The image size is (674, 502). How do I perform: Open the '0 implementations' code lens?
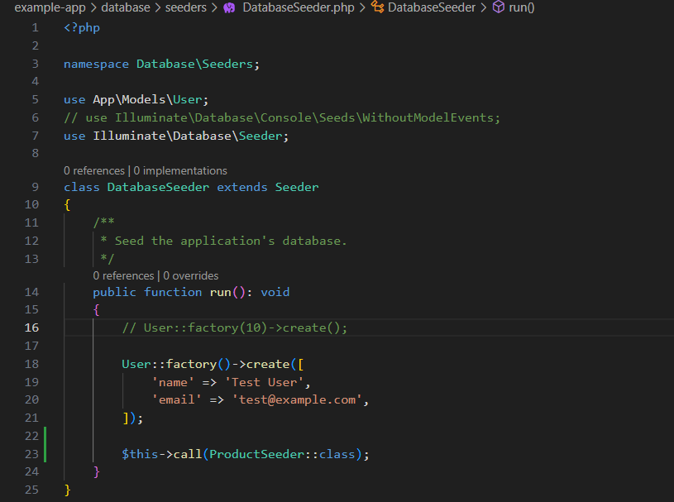click(180, 170)
